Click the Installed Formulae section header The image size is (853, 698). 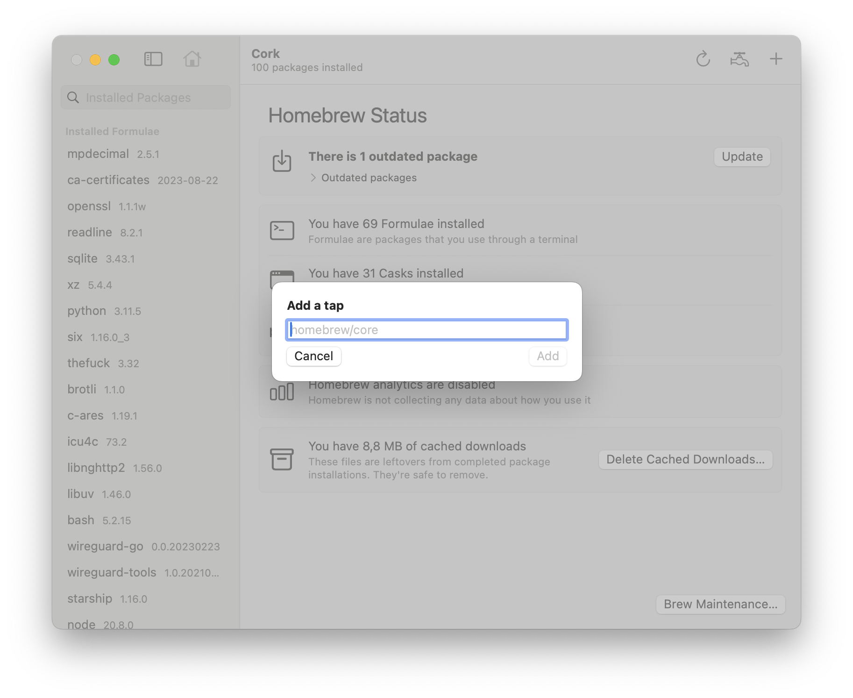point(112,131)
